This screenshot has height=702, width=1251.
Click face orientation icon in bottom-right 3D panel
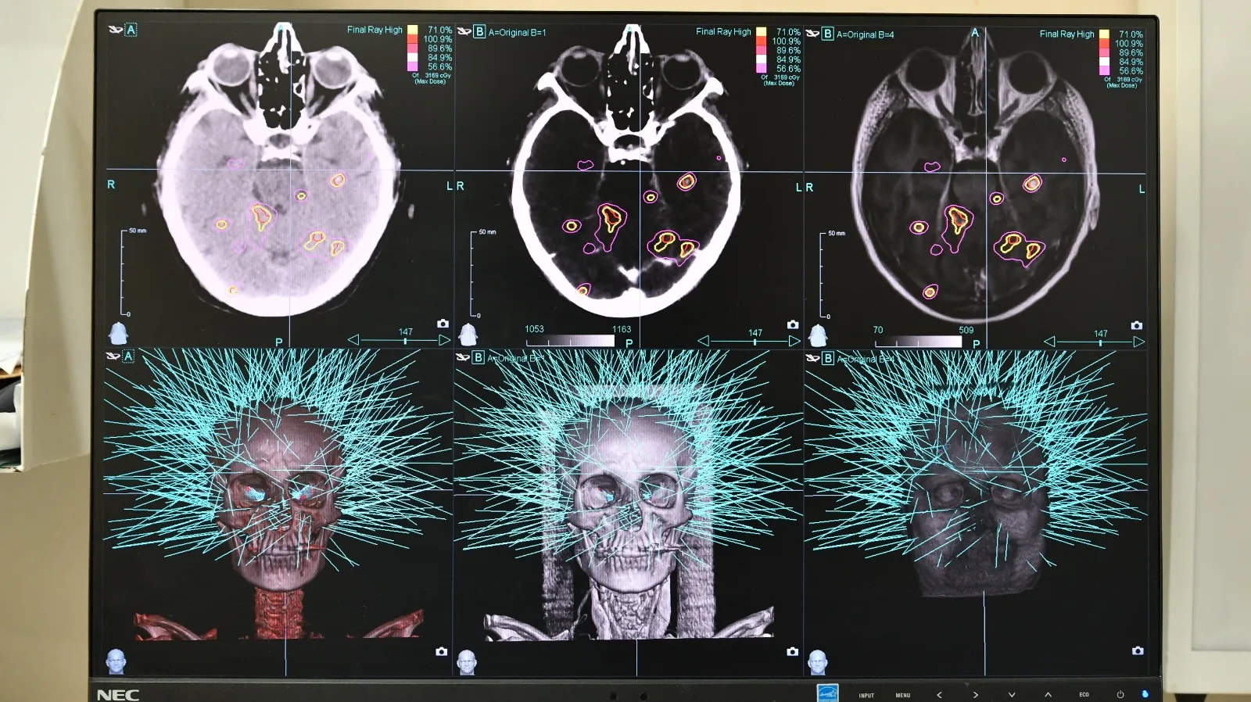coord(817,662)
